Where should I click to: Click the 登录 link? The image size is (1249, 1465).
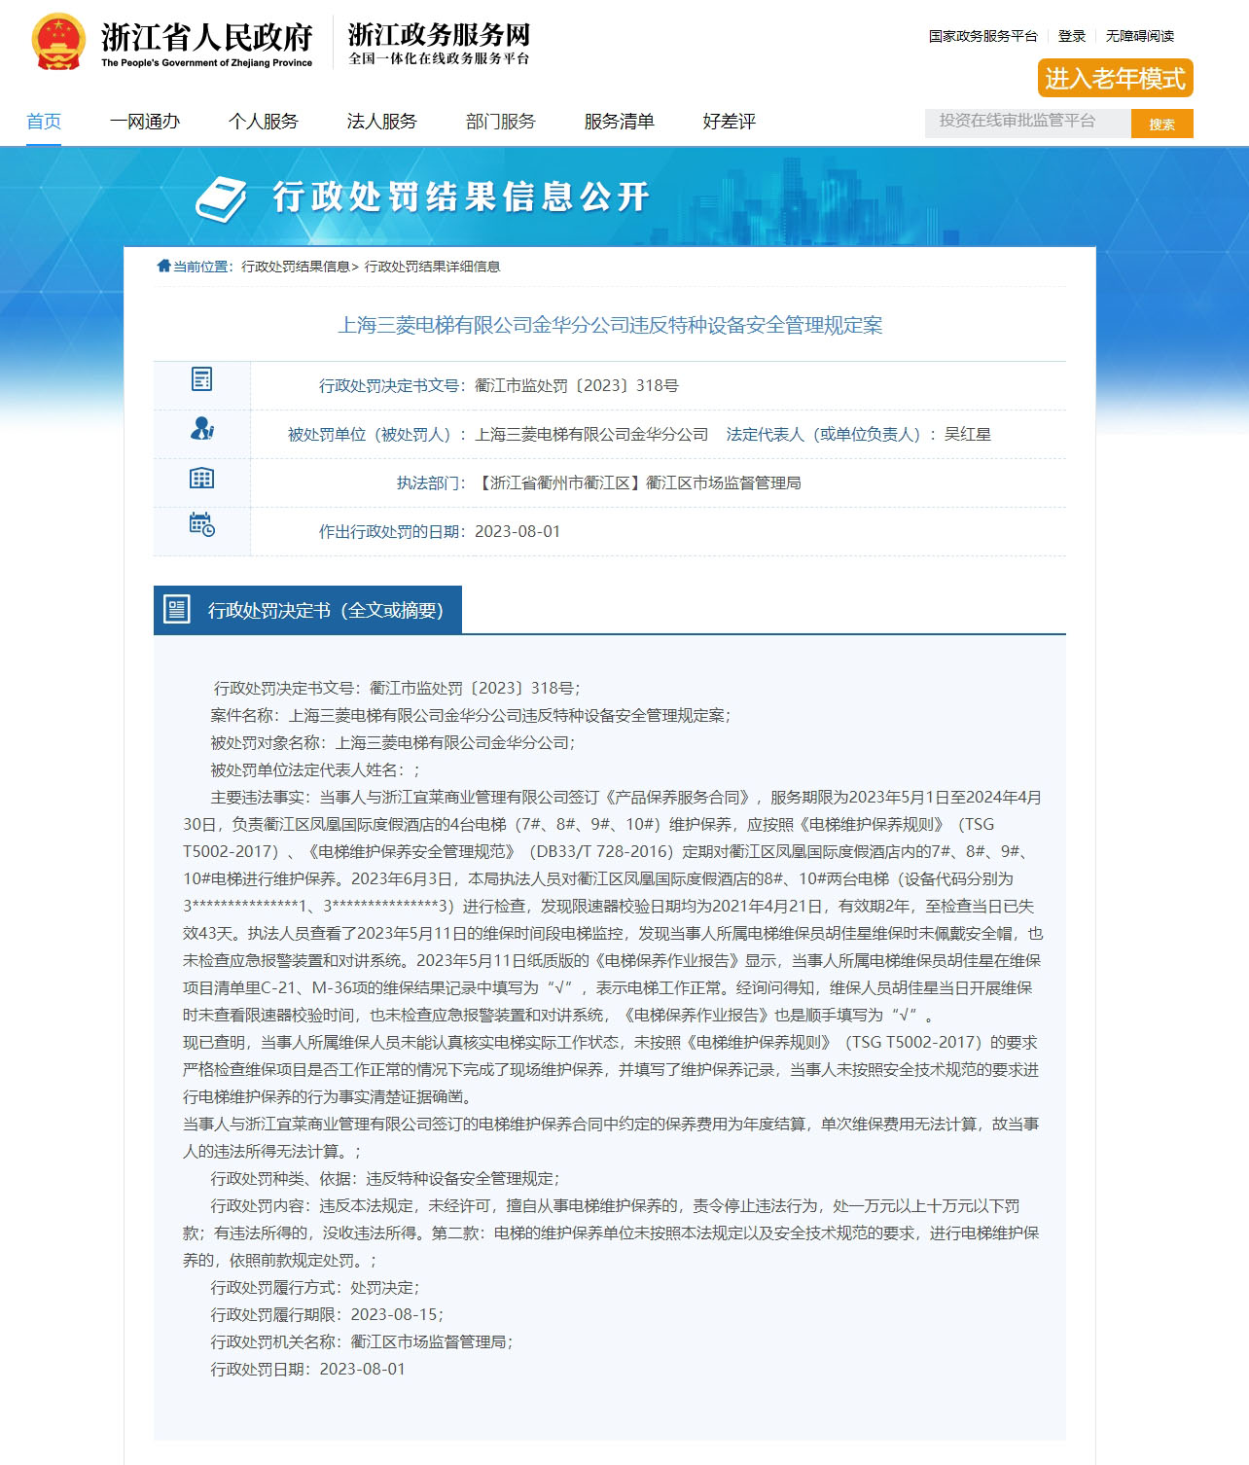pyautogui.click(x=1072, y=36)
